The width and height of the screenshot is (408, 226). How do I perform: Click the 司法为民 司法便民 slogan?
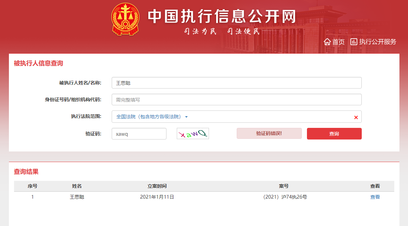[222, 31]
